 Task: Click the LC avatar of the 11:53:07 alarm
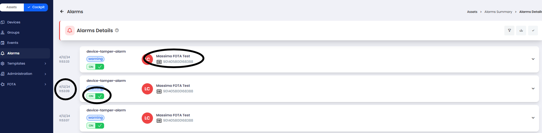(x=147, y=118)
